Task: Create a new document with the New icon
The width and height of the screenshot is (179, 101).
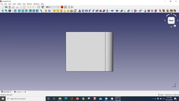Action: [3, 7]
